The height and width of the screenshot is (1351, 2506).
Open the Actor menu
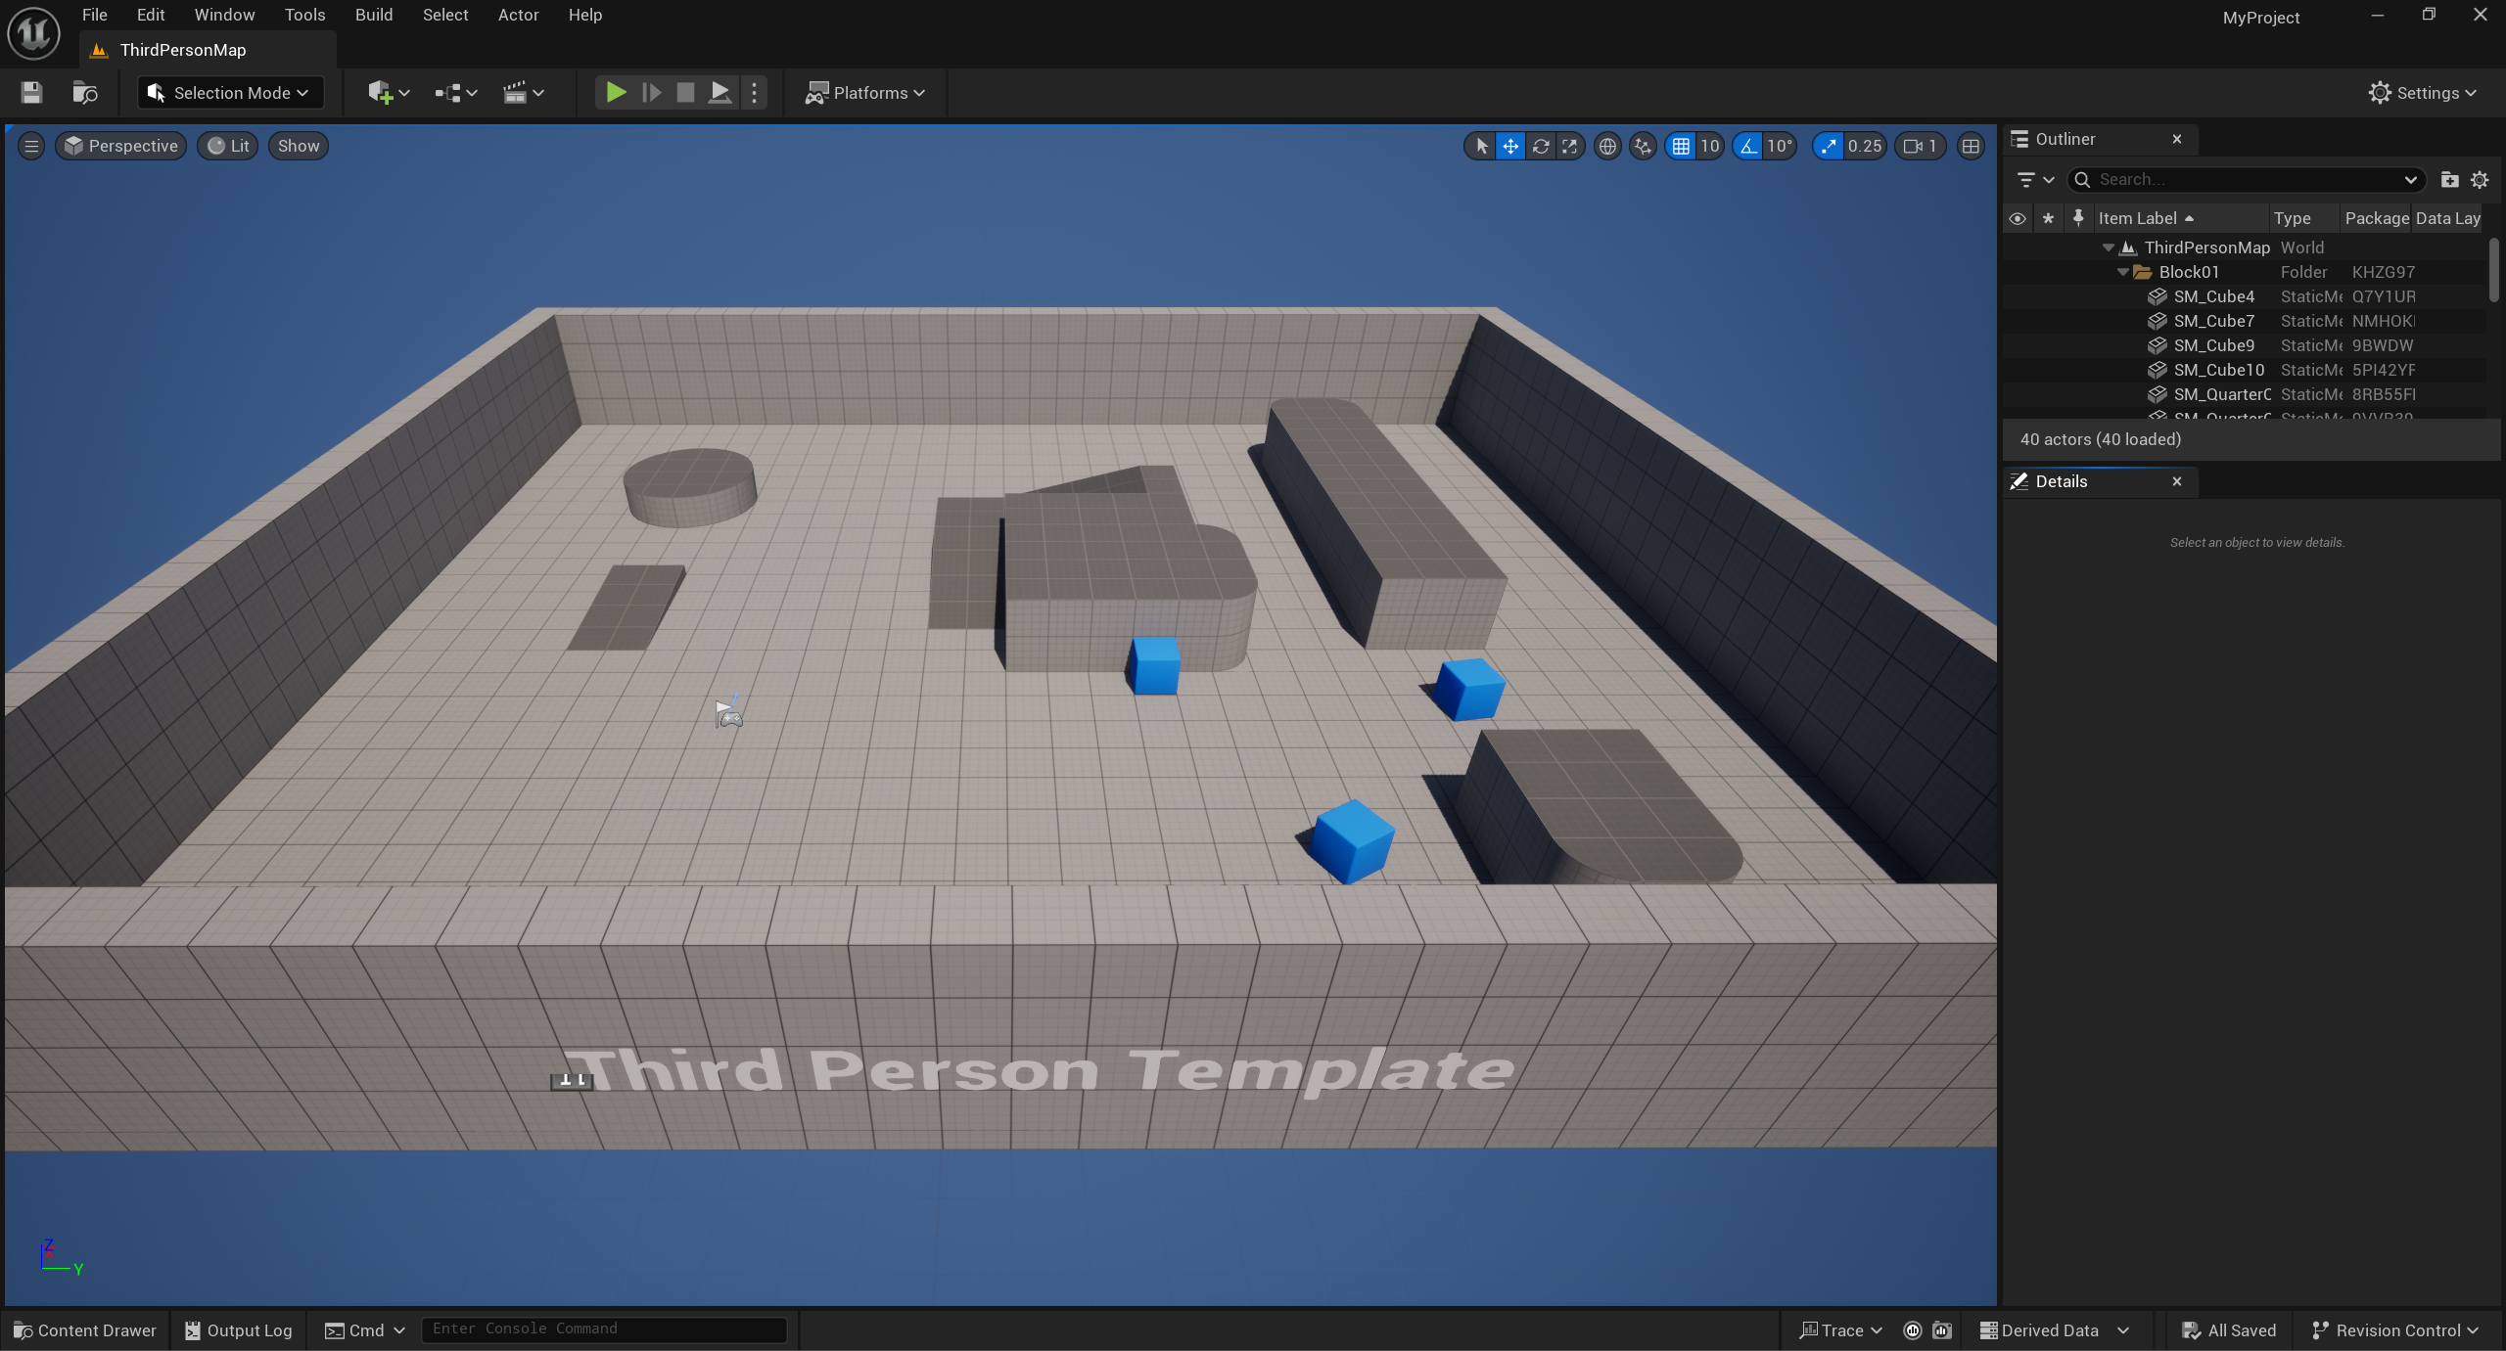click(x=518, y=15)
